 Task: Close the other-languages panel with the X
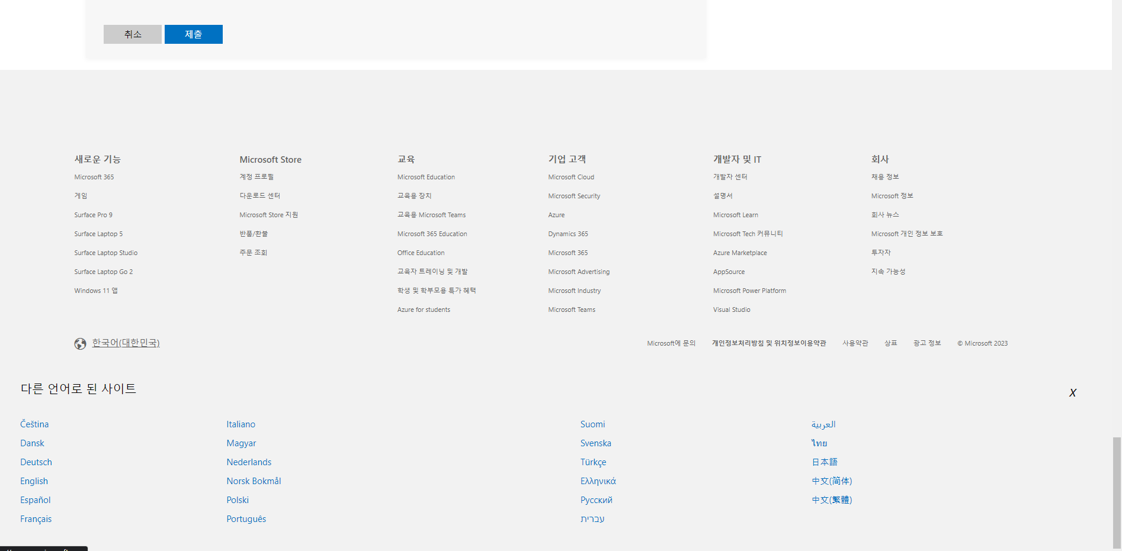click(1072, 393)
